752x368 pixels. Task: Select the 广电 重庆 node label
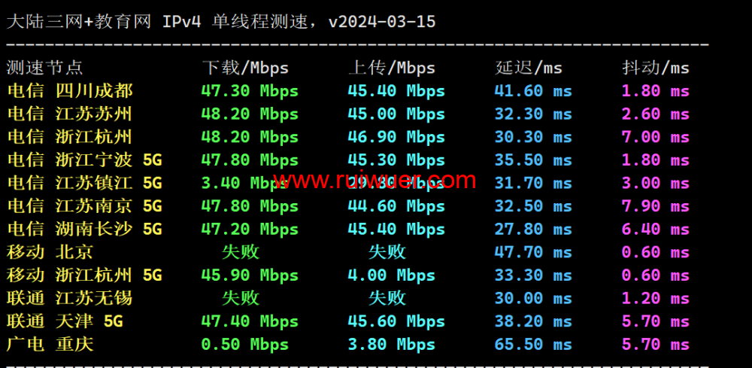click(50, 345)
